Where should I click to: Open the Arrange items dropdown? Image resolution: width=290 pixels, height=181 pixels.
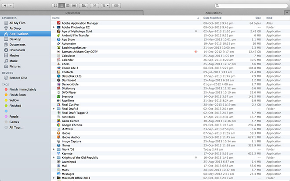(105, 6)
